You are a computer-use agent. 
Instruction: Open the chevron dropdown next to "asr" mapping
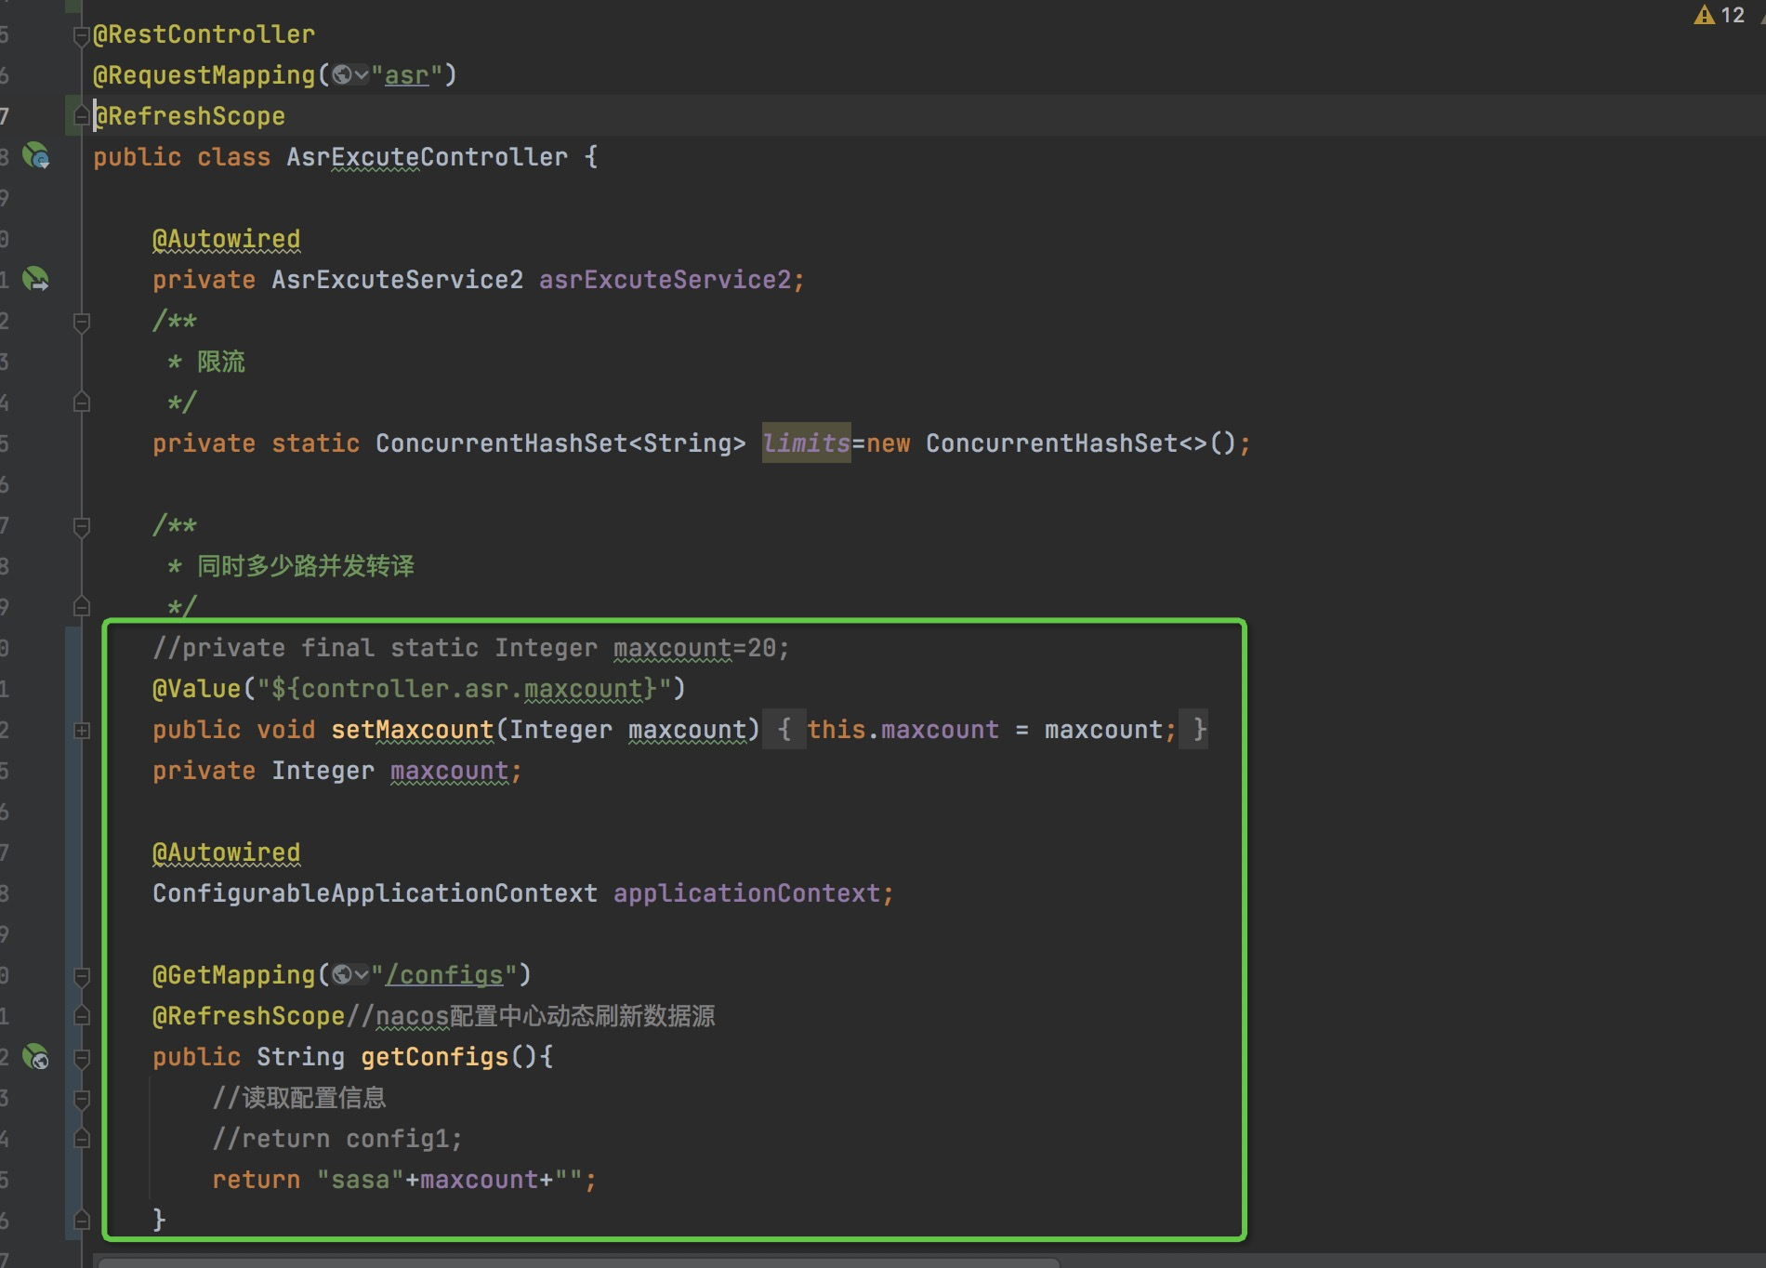click(x=362, y=75)
